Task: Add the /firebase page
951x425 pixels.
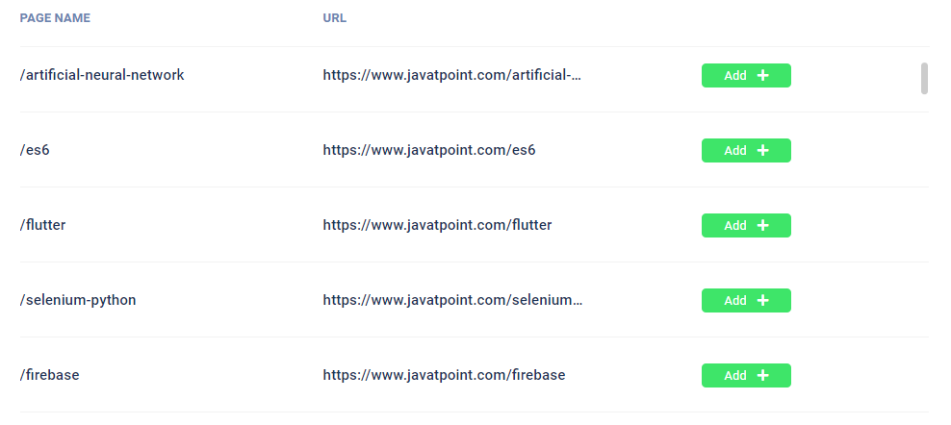Action: [x=746, y=375]
